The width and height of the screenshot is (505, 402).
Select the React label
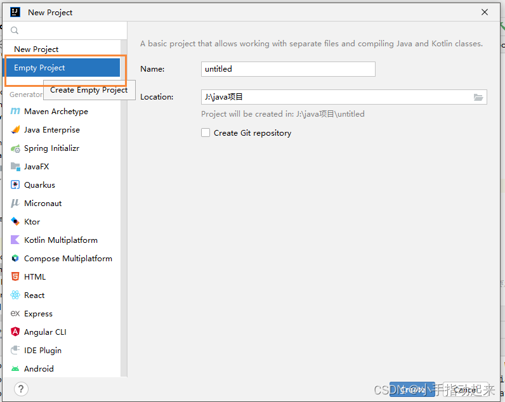tap(34, 295)
